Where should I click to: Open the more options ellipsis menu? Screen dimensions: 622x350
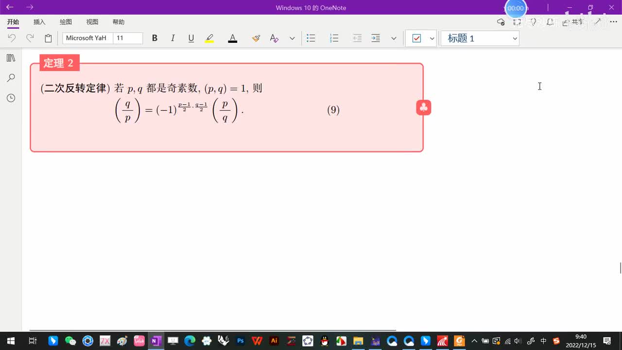pyautogui.click(x=613, y=22)
